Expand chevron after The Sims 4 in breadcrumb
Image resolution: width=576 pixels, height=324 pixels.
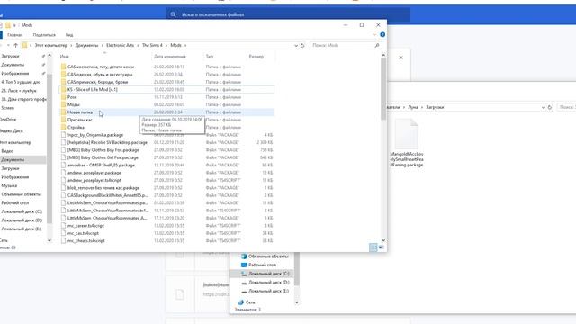pyautogui.click(x=166, y=45)
